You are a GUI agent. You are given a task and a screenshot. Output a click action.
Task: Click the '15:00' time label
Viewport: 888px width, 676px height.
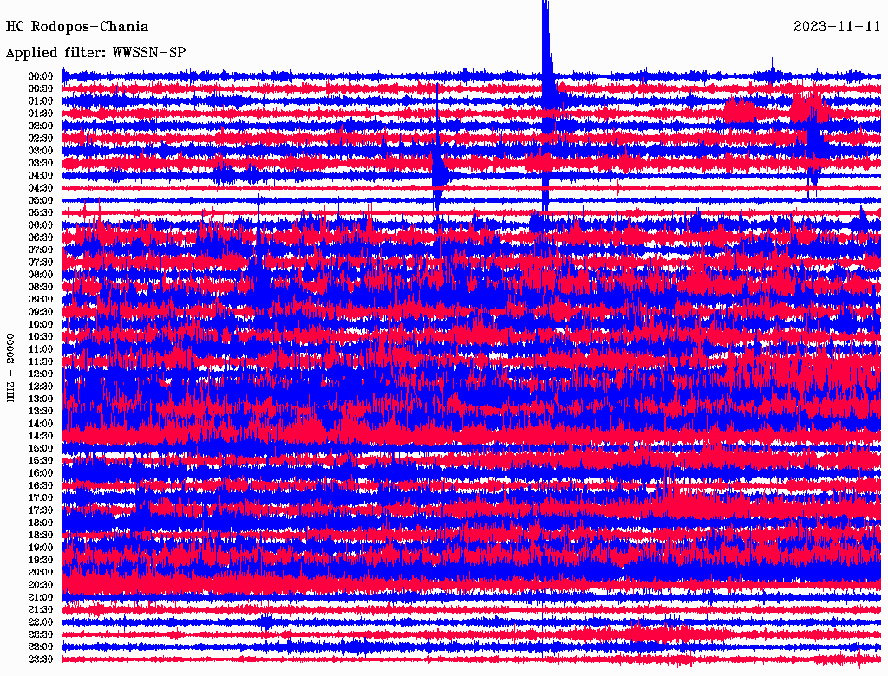tap(41, 448)
